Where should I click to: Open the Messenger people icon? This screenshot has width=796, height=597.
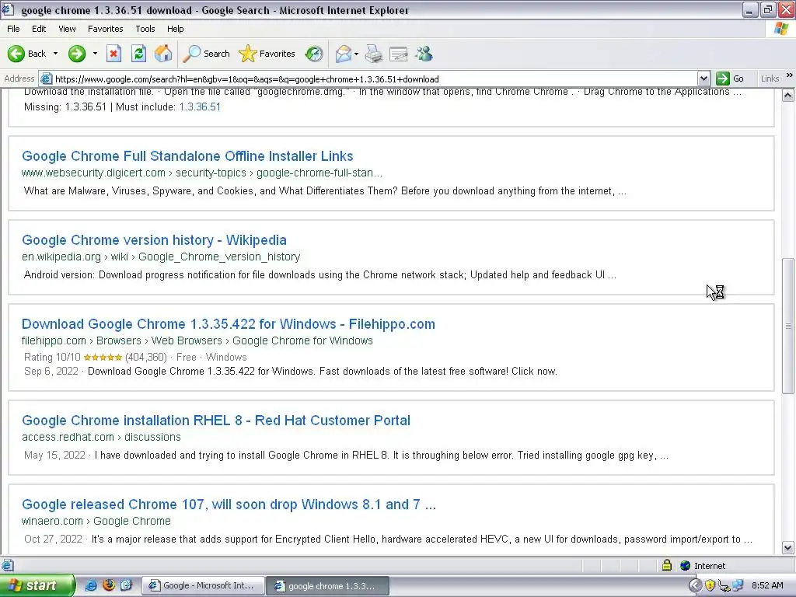[x=424, y=54]
